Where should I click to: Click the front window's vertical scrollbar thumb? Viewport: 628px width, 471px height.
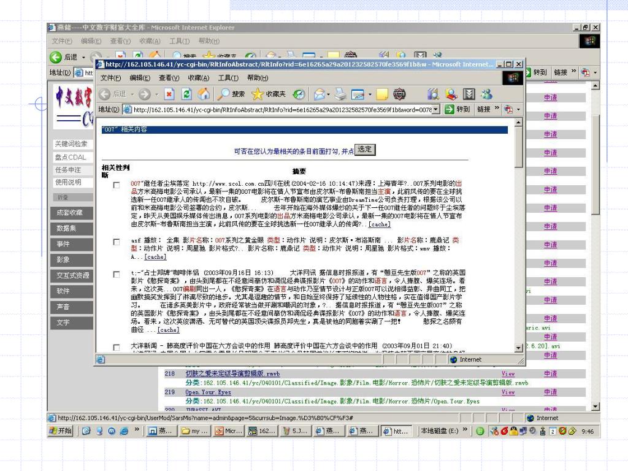point(519,147)
